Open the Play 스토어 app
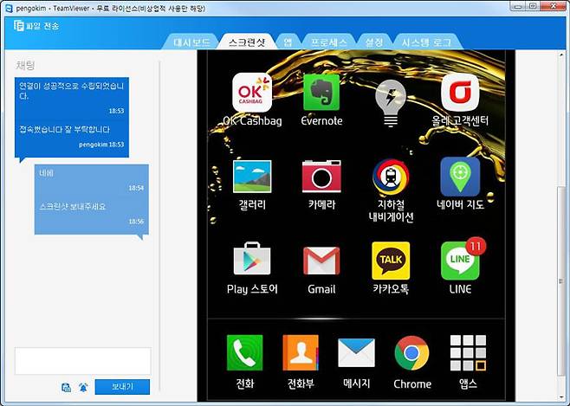 point(252,261)
